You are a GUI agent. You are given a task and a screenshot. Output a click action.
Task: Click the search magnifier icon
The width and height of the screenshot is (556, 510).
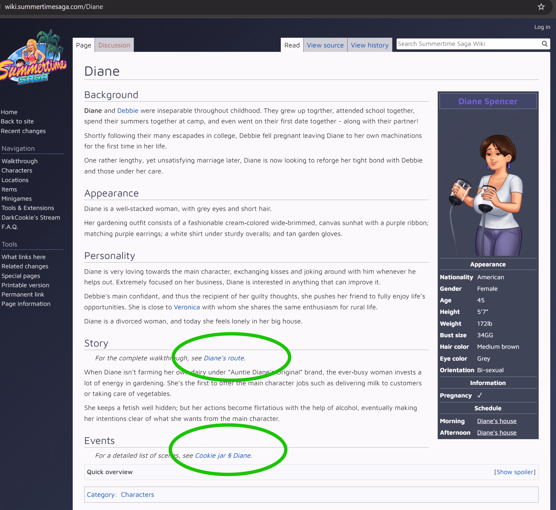(544, 44)
